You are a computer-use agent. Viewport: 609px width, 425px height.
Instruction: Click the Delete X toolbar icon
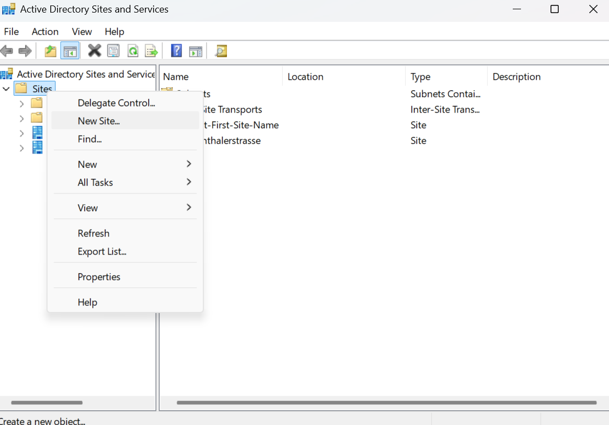click(95, 50)
